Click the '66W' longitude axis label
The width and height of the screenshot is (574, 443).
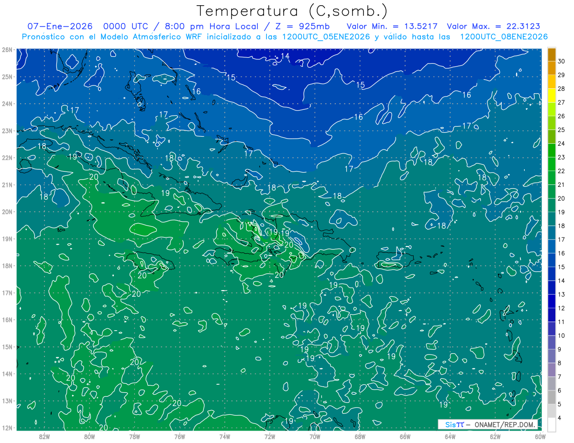(405, 436)
